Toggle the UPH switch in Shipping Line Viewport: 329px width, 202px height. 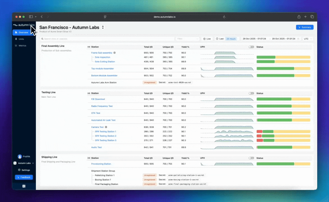click(x=251, y=158)
